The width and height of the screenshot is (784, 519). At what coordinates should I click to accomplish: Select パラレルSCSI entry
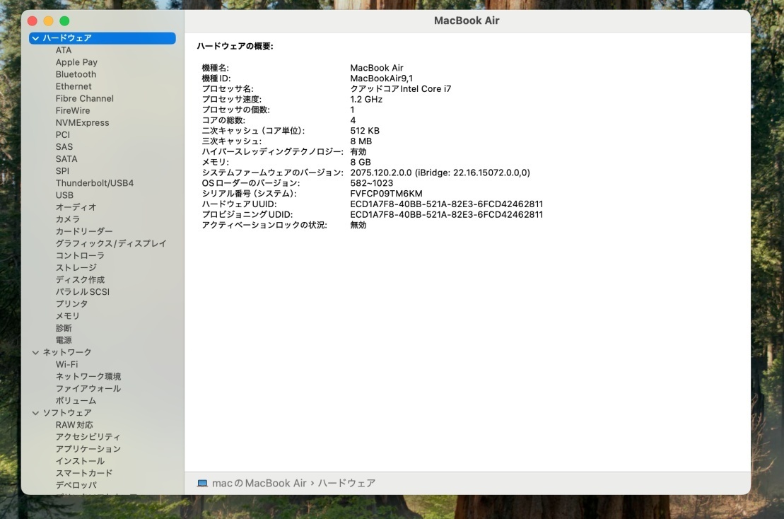click(x=83, y=291)
